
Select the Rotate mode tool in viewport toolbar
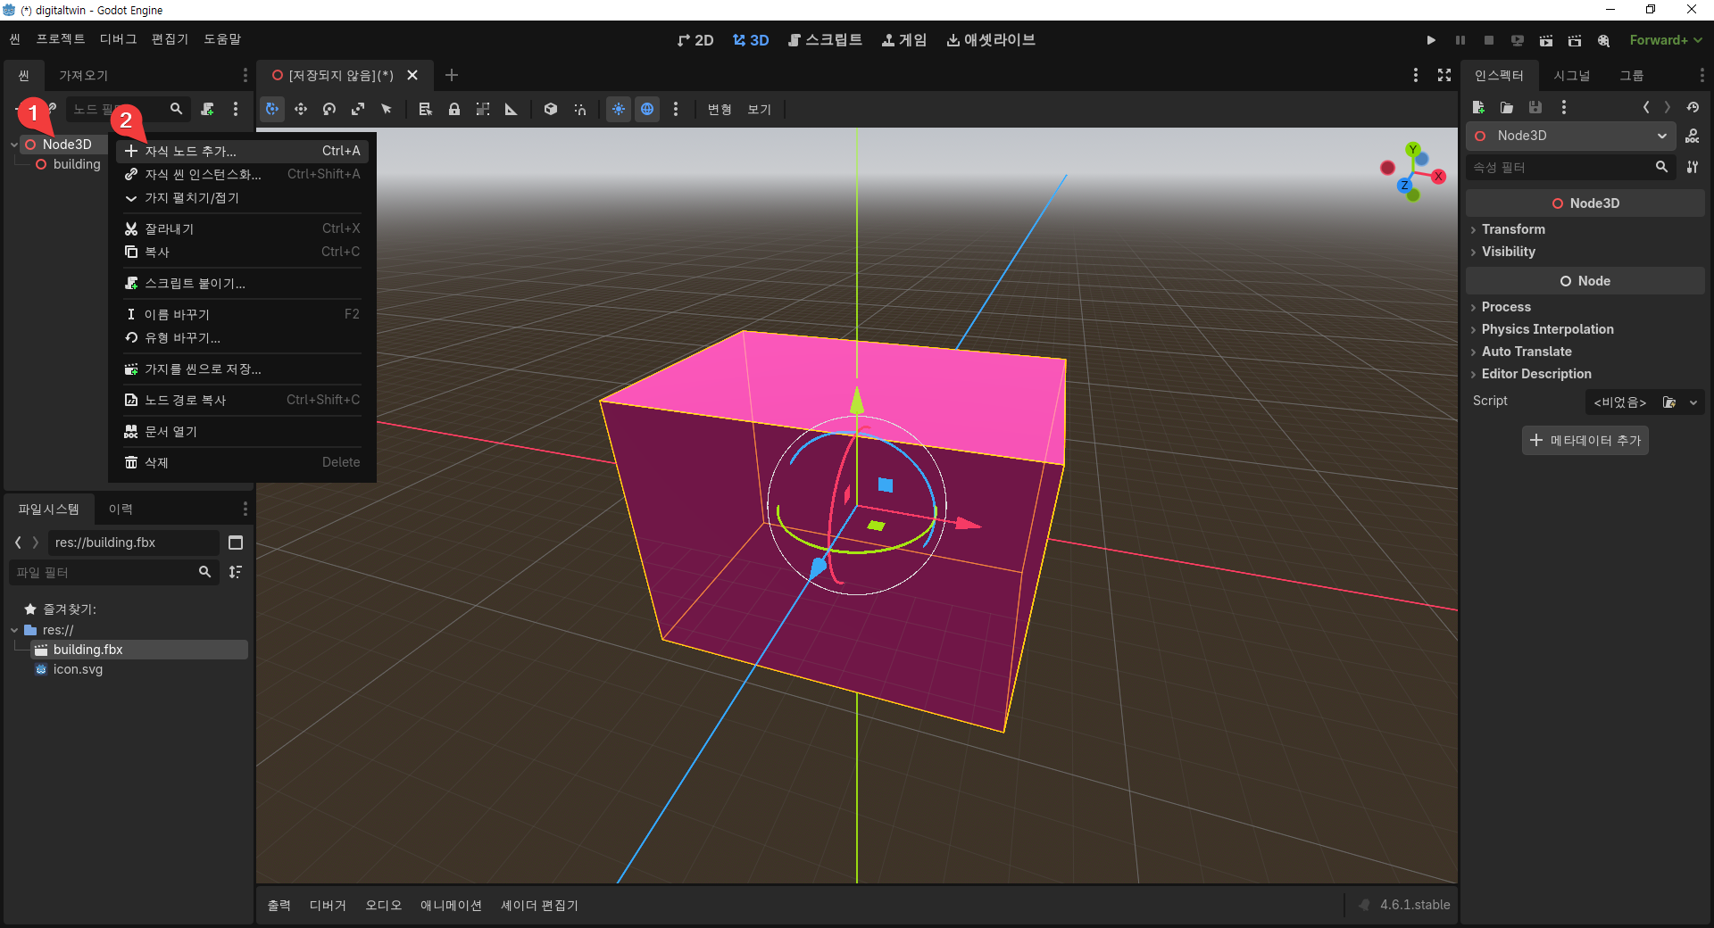click(329, 109)
